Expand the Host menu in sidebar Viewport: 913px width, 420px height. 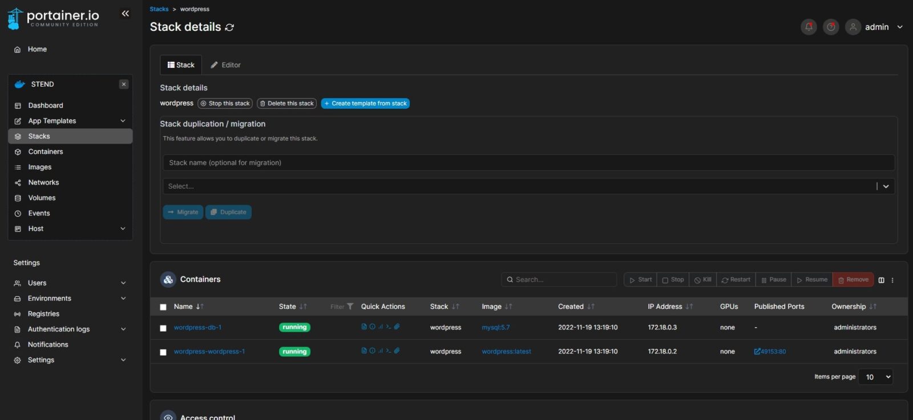point(123,229)
